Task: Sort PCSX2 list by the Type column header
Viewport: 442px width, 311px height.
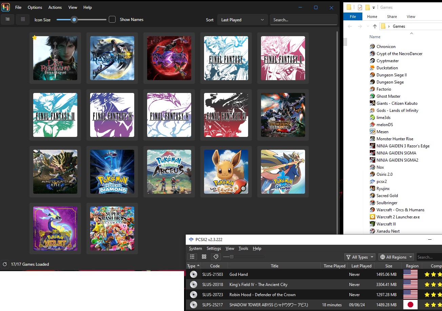Action: (x=194, y=266)
